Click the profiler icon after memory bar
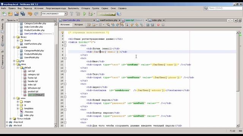 point(119,14)
